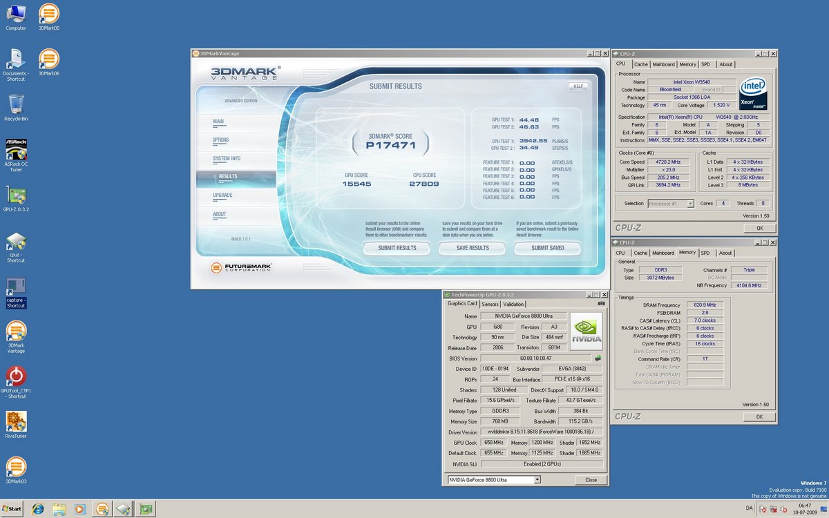Image resolution: width=829 pixels, height=518 pixels.
Task: Open the OPTIONS section in 3DMark Vantage
Action: (x=221, y=140)
